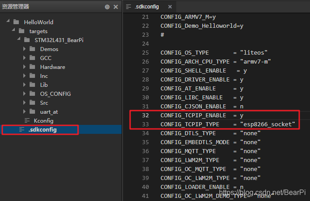
Task: Click the Kconfig file icon
Action: tap(27, 120)
